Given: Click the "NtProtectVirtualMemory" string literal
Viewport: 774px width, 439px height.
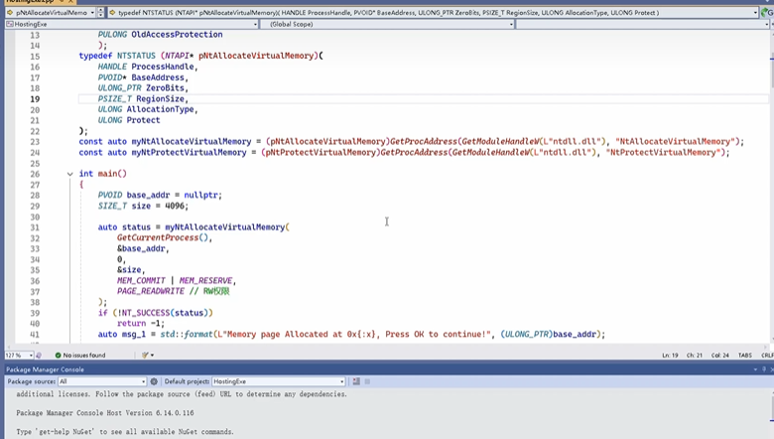Looking at the screenshot, I should click(x=663, y=153).
